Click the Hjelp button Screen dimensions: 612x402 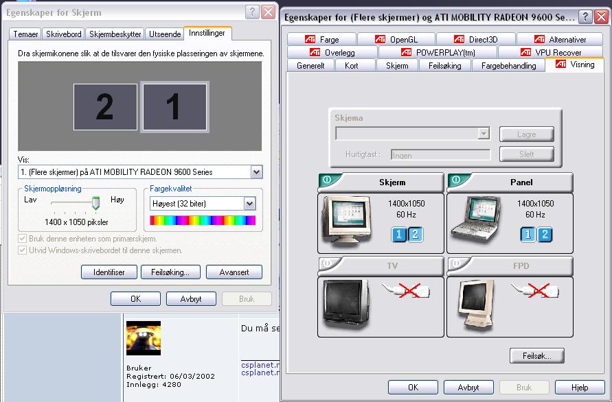(580, 387)
